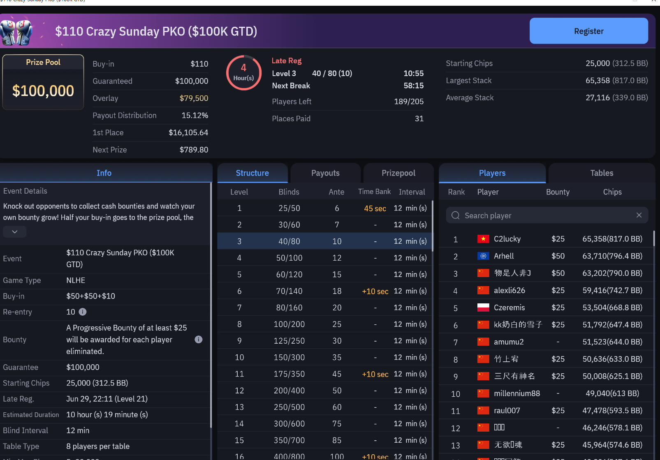Switch to the Payouts tab
Screen dimensions: 660x460
point(325,173)
